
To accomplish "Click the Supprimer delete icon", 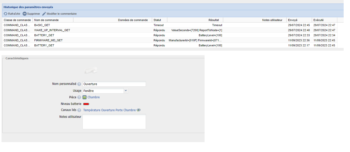I will [x=25, y=14].
